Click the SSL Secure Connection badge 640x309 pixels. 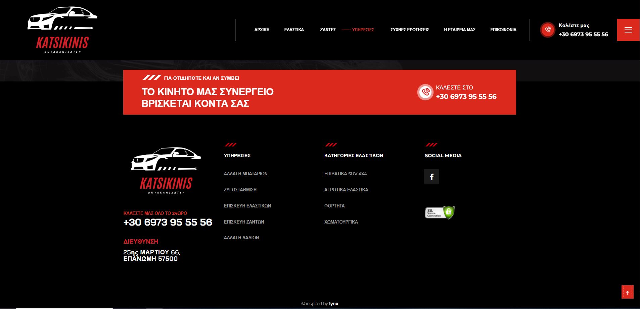[x=440, y=212]
